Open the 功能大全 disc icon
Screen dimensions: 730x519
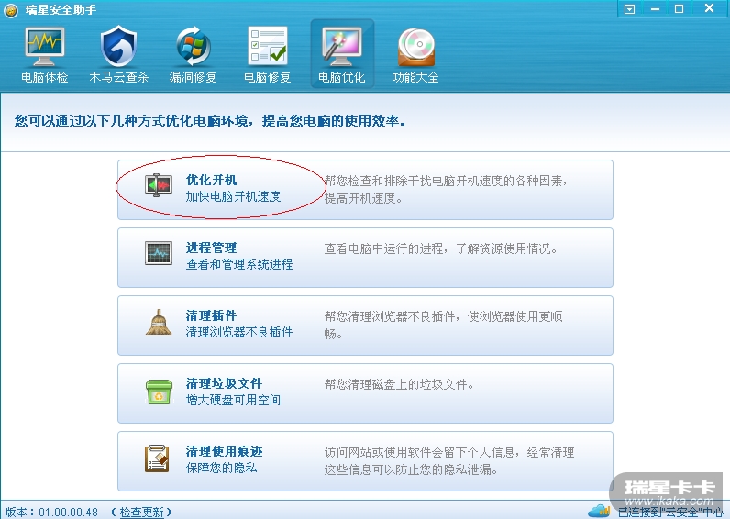pyautogui.click(x=415, y=47)
